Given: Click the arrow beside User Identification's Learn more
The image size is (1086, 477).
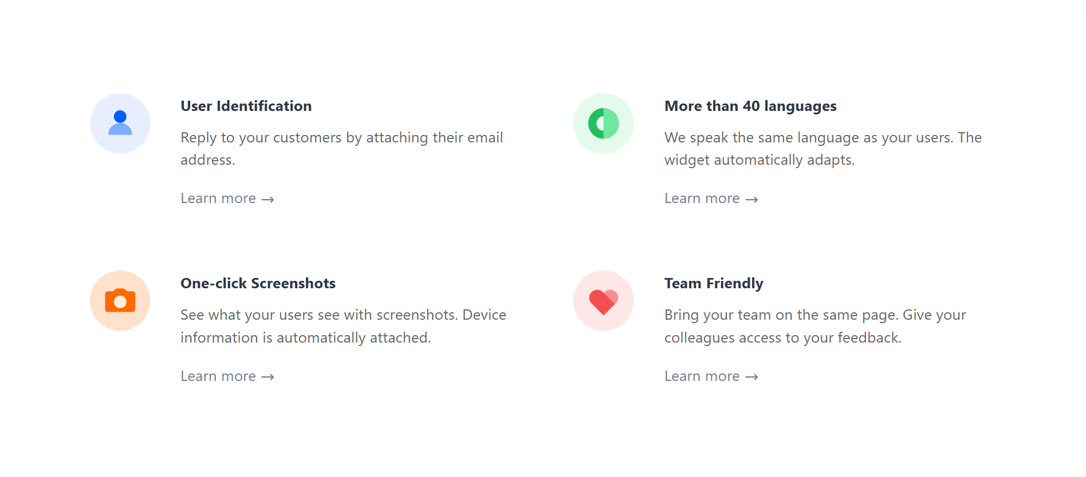Looking at the screenshot, I should pos(268,199).
